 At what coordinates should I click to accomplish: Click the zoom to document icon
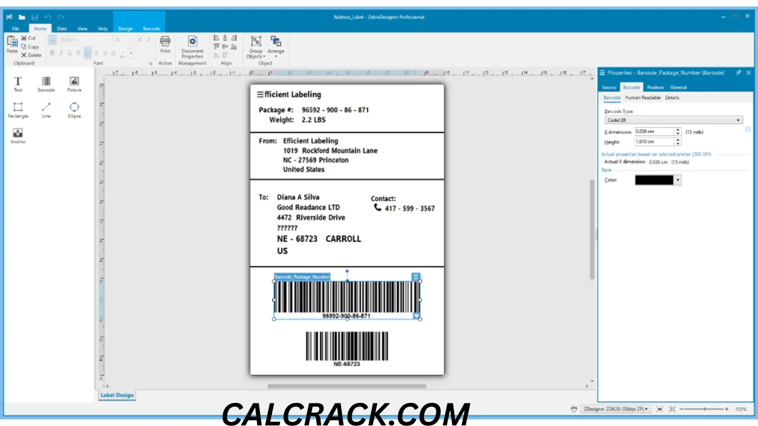[660, 409]
